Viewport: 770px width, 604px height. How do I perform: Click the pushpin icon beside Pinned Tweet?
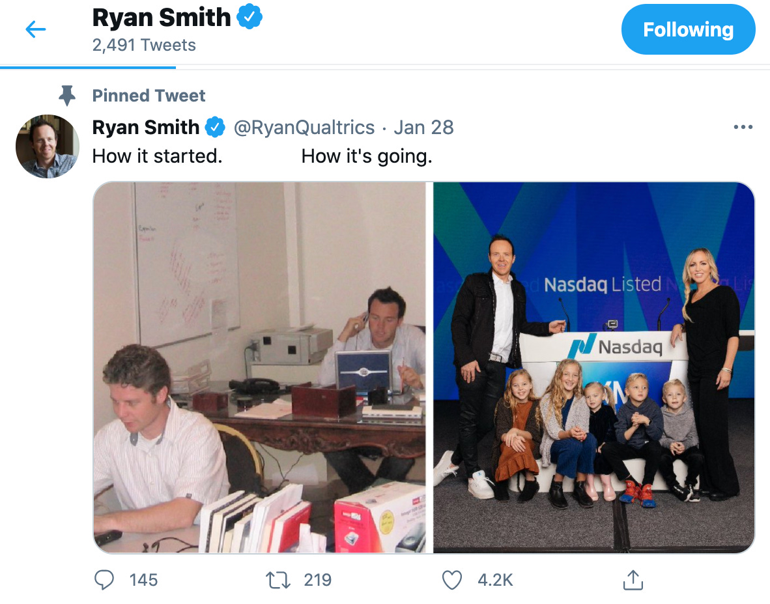point(67,96)
